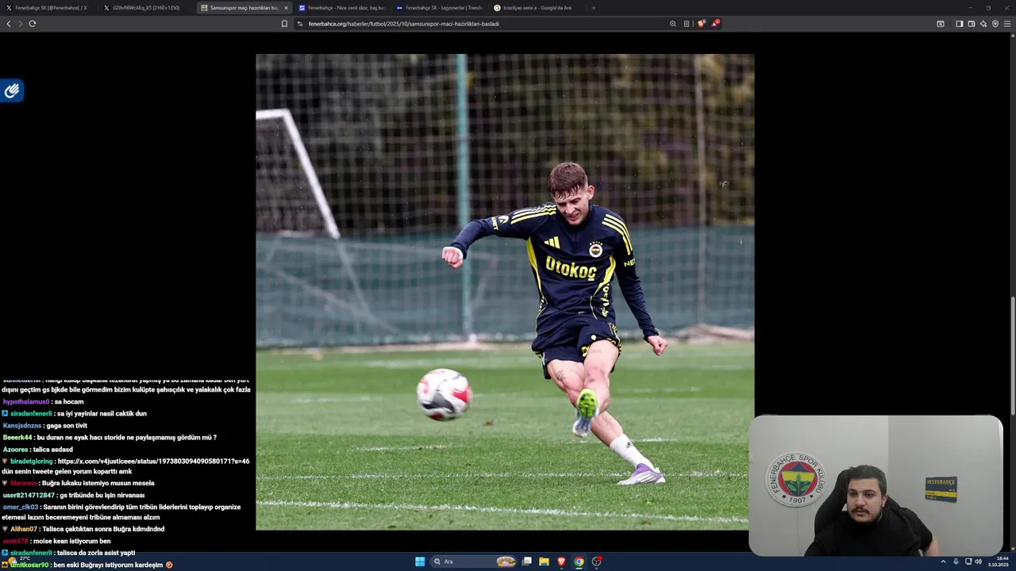Open the Windows Start menu

[420, 561]
